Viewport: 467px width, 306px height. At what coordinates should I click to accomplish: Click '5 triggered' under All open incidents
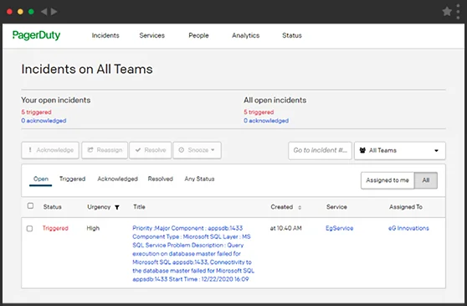click(x=259, y=112)
